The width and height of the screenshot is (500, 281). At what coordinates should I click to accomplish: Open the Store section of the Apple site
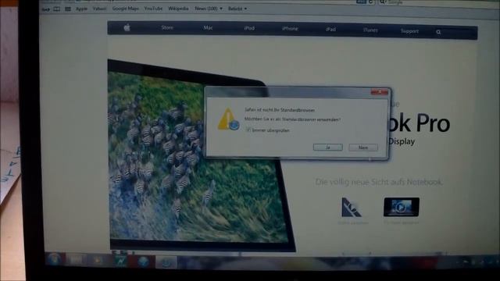167,28
